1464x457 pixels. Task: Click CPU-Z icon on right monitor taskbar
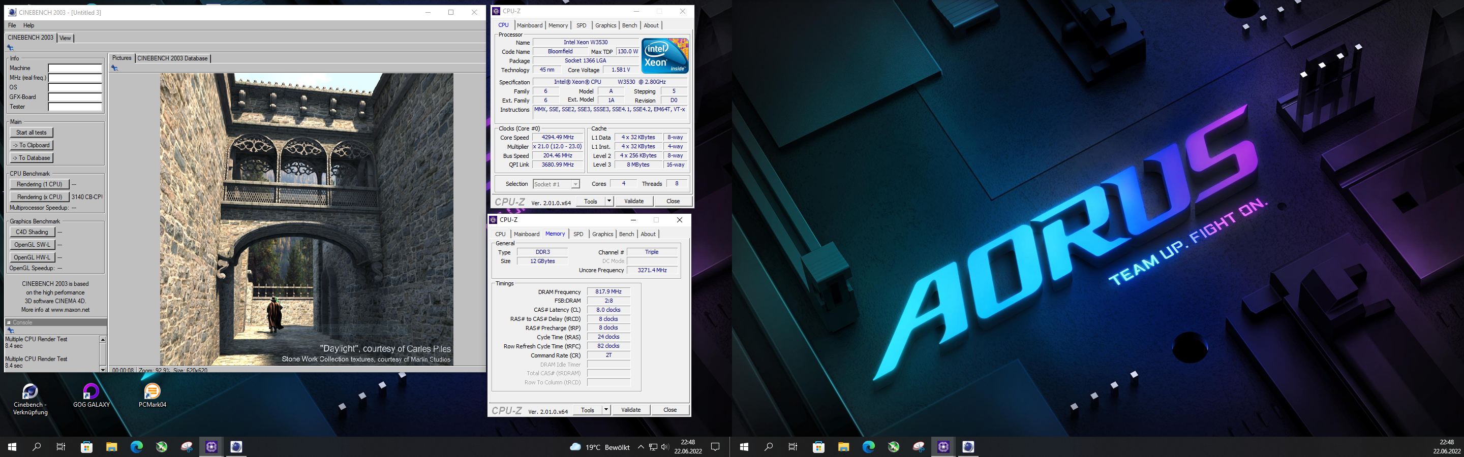click(943, 447)
